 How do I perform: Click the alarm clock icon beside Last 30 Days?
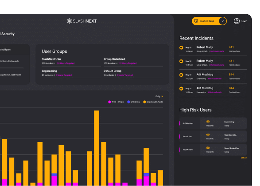pos(196,21)
